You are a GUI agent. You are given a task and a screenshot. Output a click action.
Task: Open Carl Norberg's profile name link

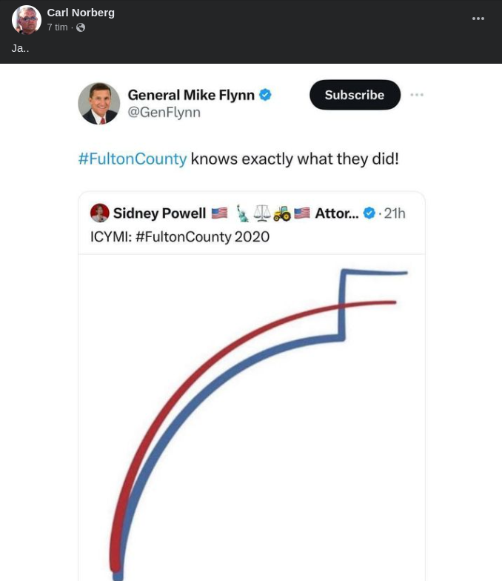(81, 12)
